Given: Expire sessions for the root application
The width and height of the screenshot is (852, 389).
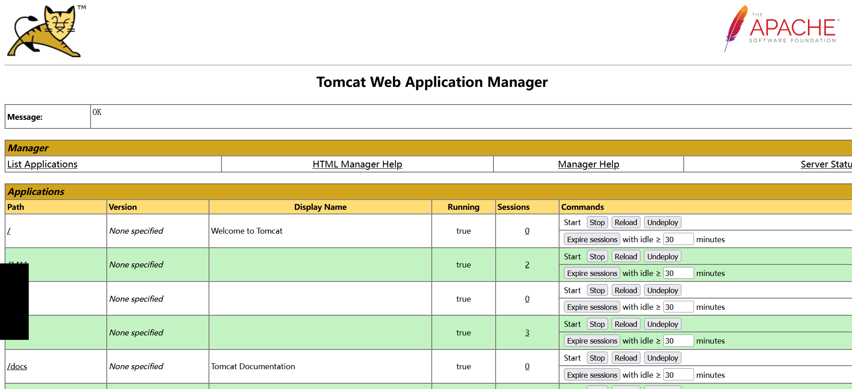Looking at the screenshot, I should click(x=592, y=240).
